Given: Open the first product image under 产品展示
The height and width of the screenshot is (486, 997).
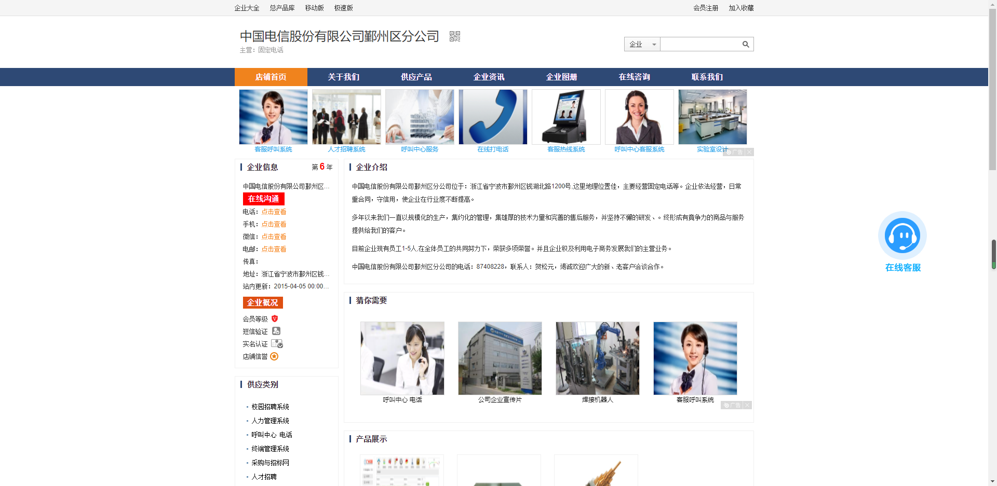Looking at the screenshot, I should pyautogui.click(x=402, y=470).
